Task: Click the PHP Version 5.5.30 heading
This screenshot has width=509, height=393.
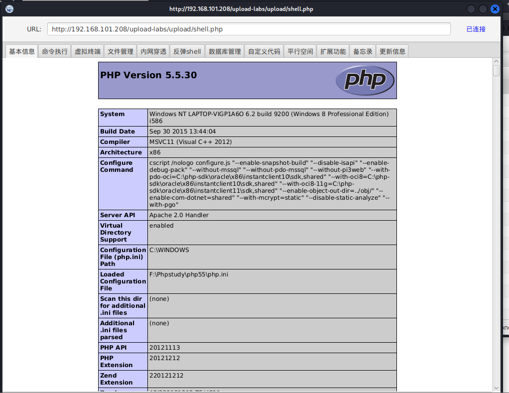Action: click(x=148, y=75)
